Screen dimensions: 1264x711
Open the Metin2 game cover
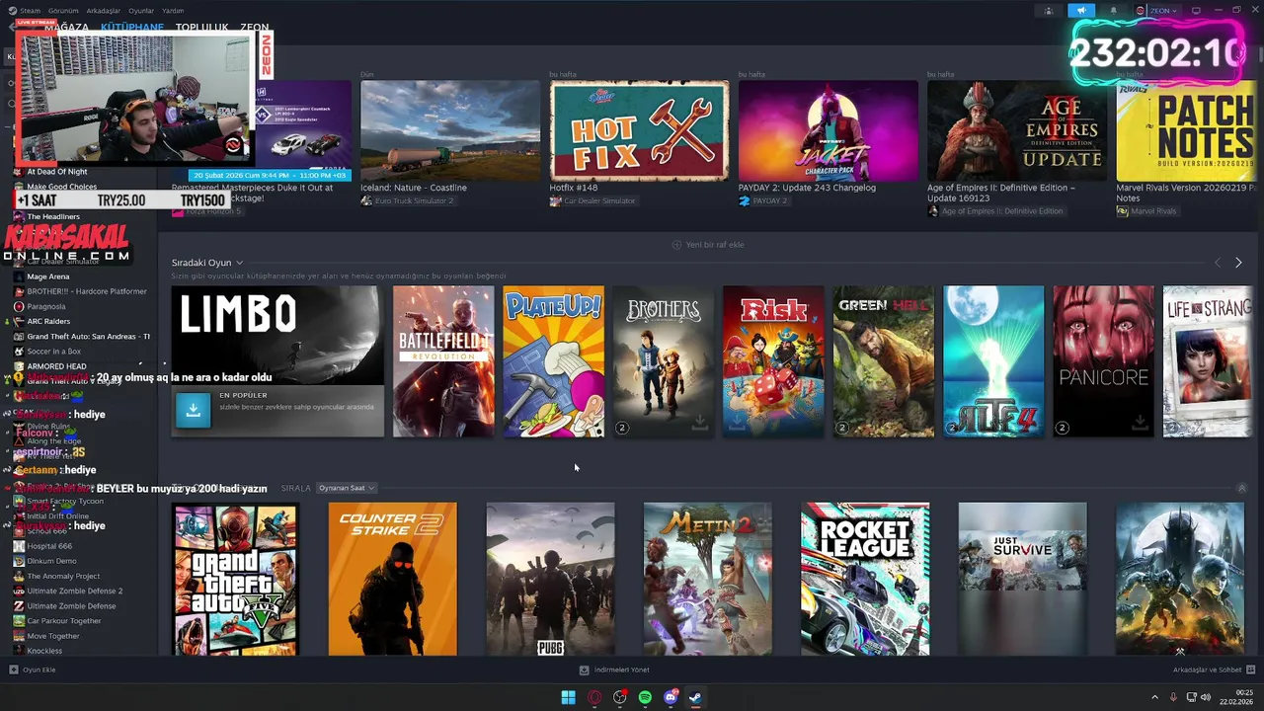[x=708, y=579]
